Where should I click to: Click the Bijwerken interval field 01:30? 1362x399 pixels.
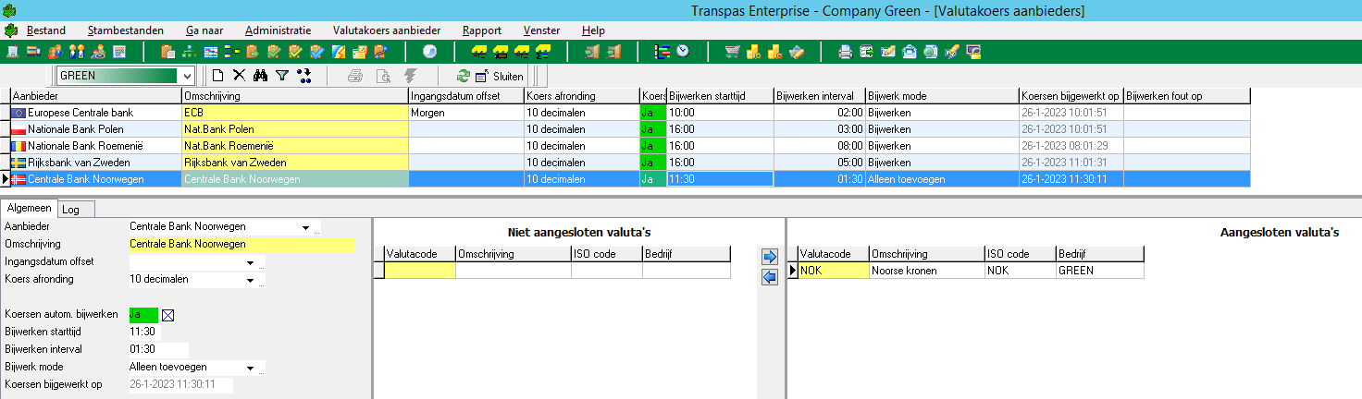158,350
